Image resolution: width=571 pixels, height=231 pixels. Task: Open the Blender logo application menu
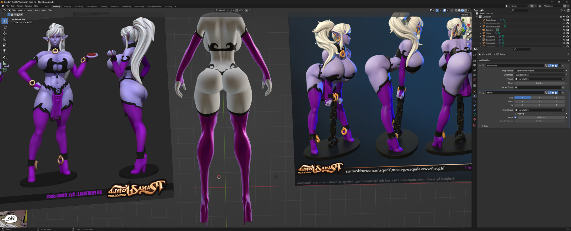[x=3, y=6]
